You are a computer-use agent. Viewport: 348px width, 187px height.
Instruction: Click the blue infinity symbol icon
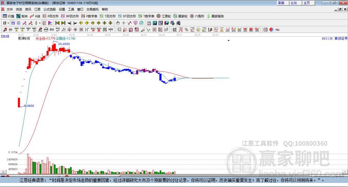pos(277,30)
